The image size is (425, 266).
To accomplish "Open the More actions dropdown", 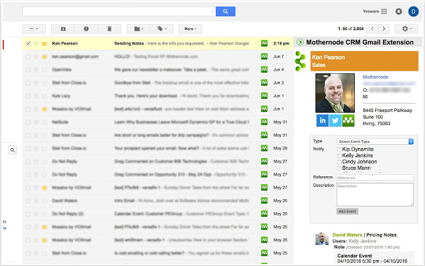I will (190, 29).
